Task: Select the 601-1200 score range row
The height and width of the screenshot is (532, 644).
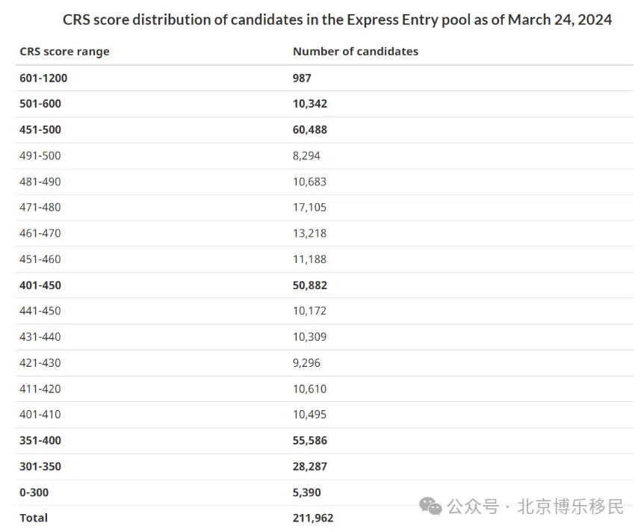Action: [324, 78]
